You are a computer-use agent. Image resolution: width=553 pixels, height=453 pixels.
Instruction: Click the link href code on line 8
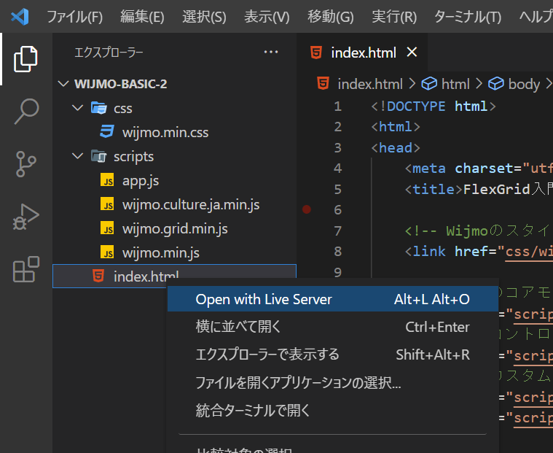tap(479, 252)
